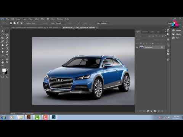Choose Subtract from Selection mode

(x=18, y=23)
